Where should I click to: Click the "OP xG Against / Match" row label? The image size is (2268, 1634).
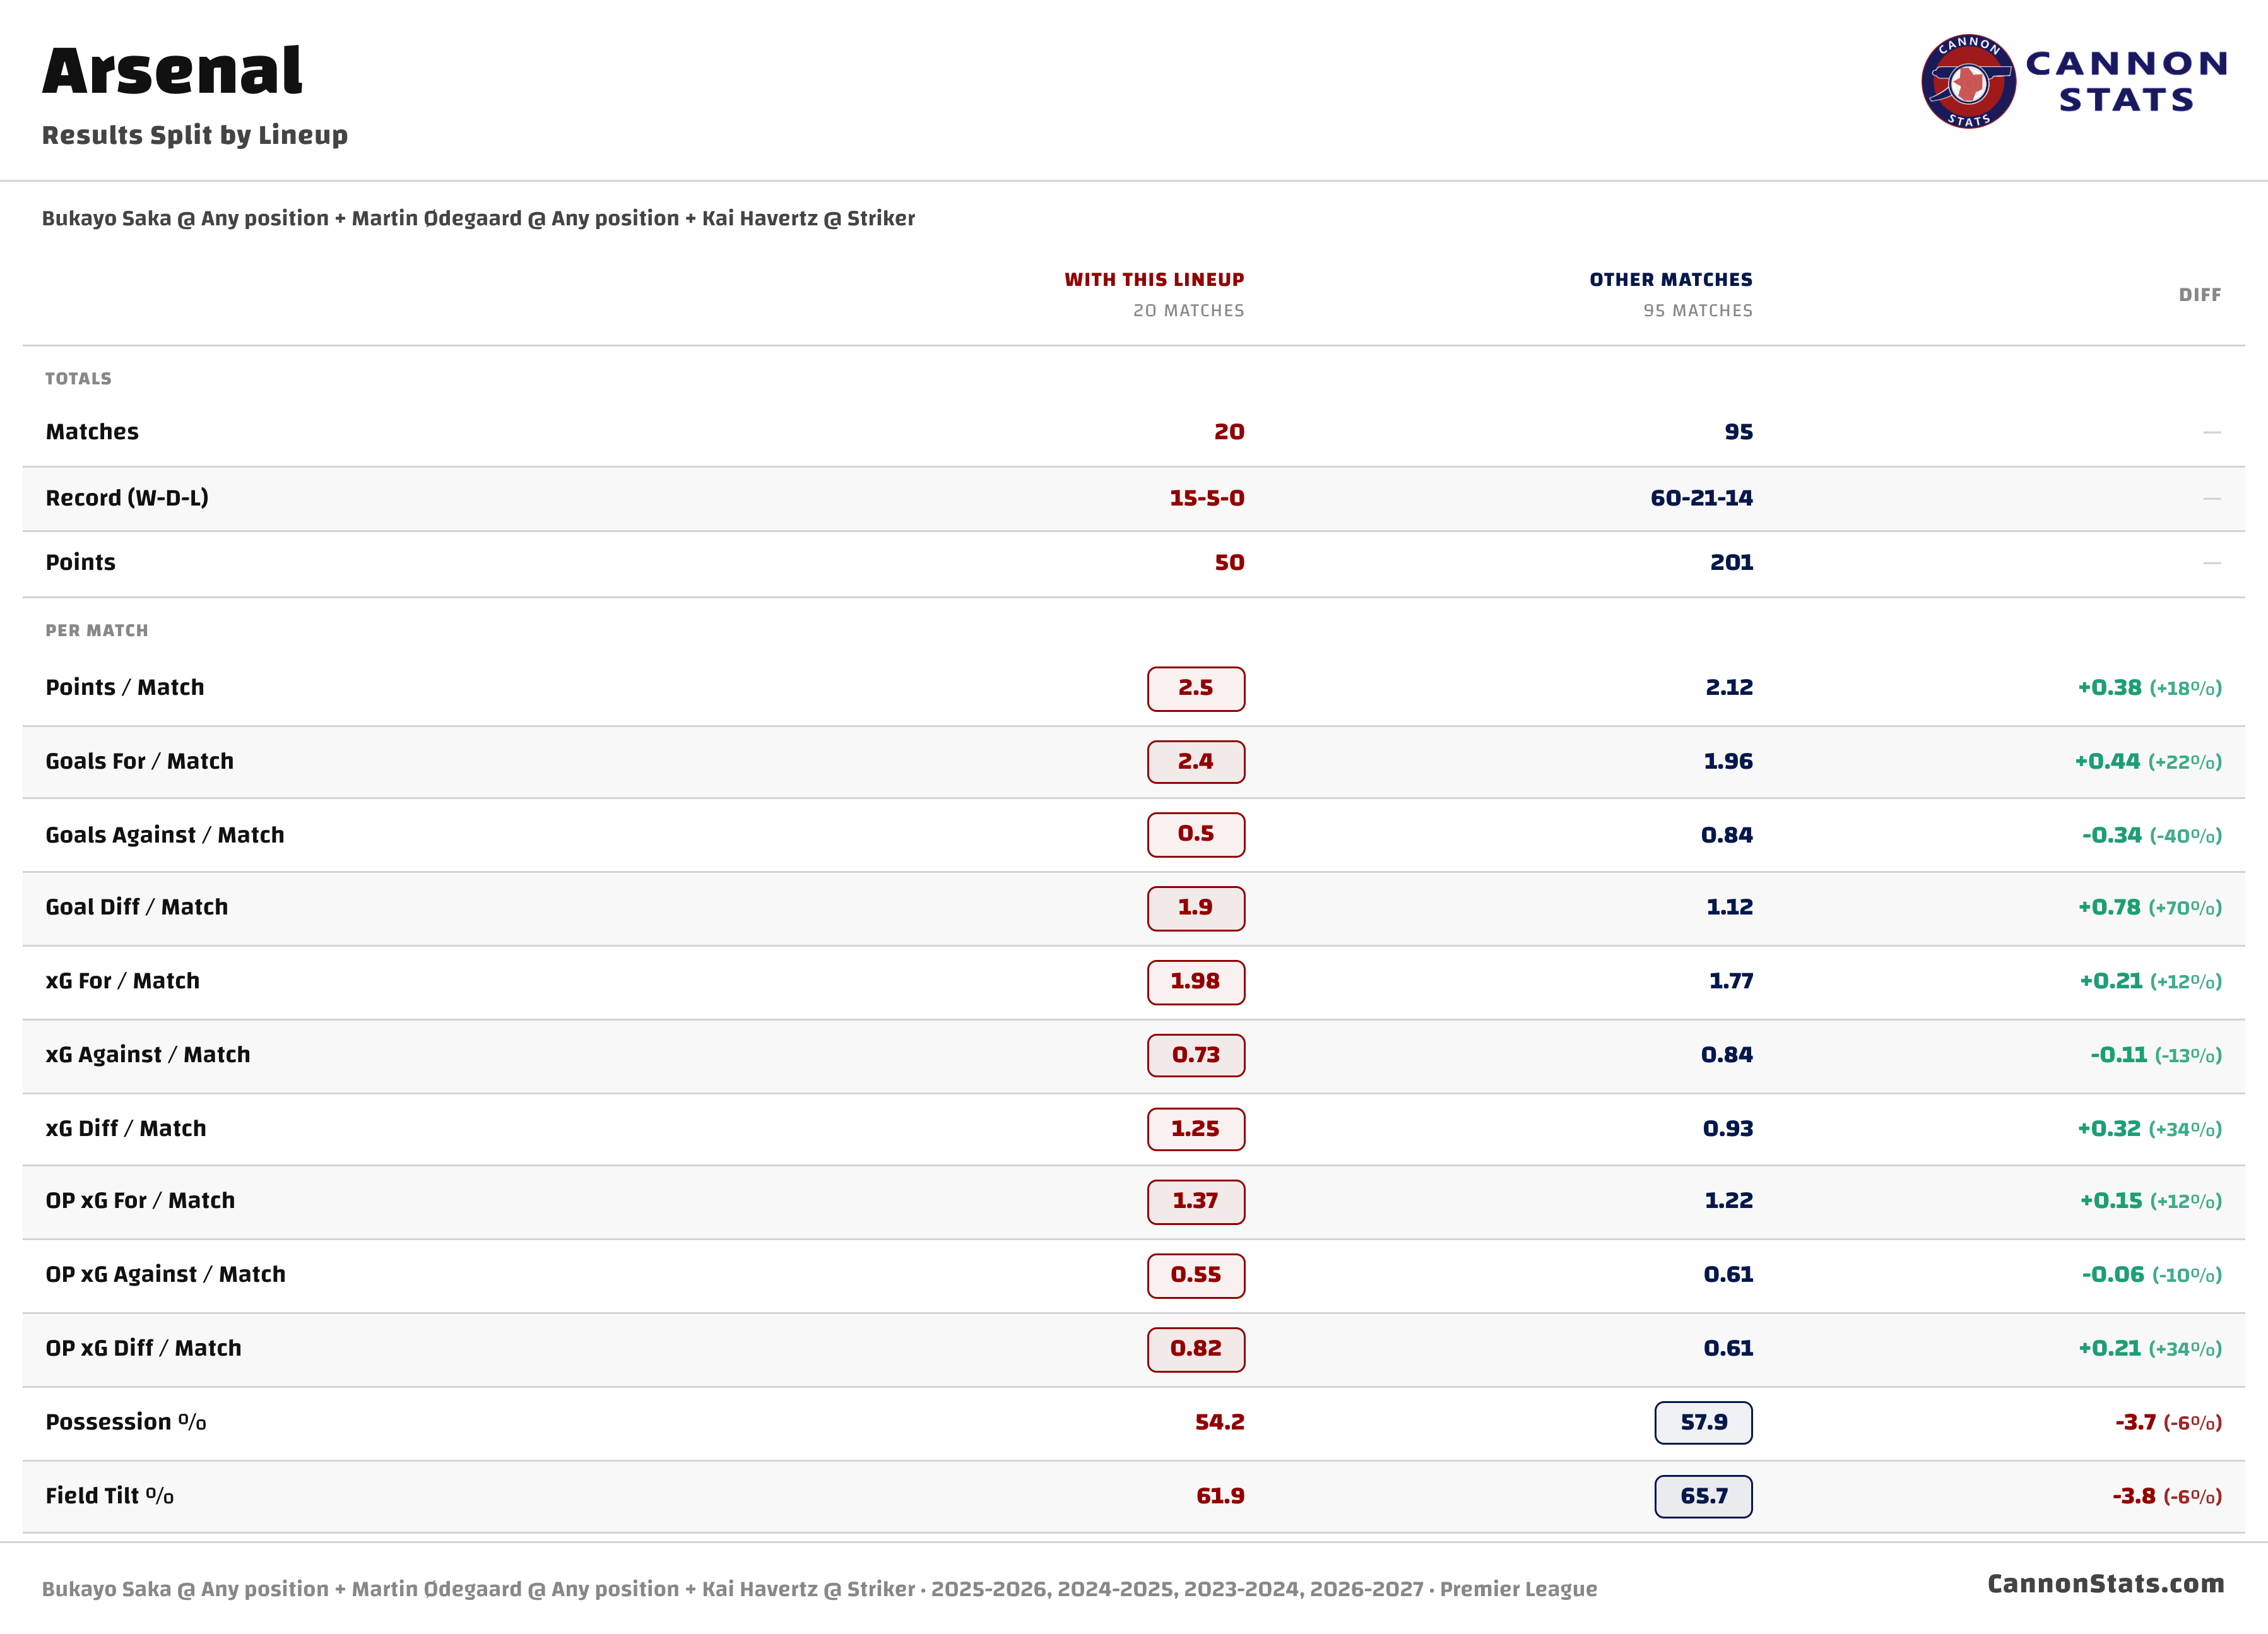coord(166,1276)
